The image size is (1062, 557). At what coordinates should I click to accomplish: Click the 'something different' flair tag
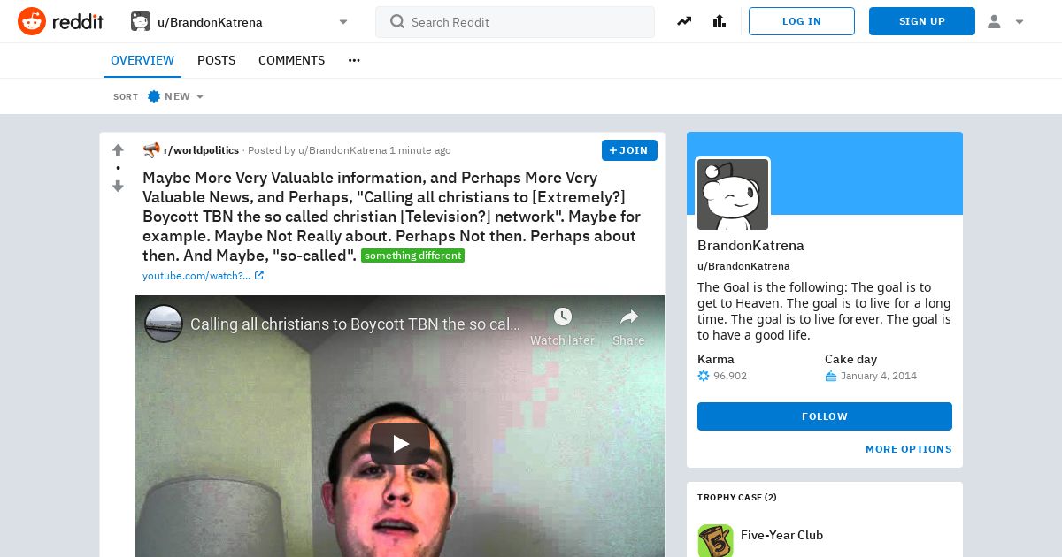(412, 256)
